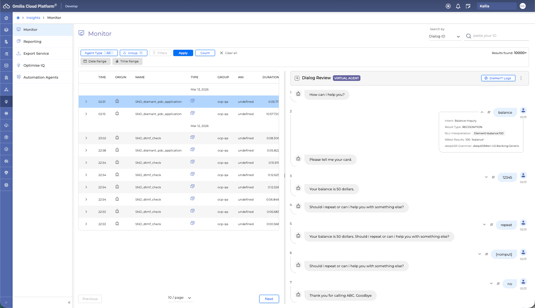Open Reporting in the side menu
This screenshot has height=308, width=535.
coord(33,42)
